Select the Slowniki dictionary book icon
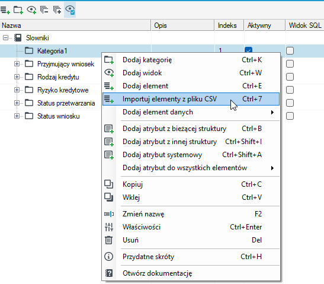 coord(18,37)
